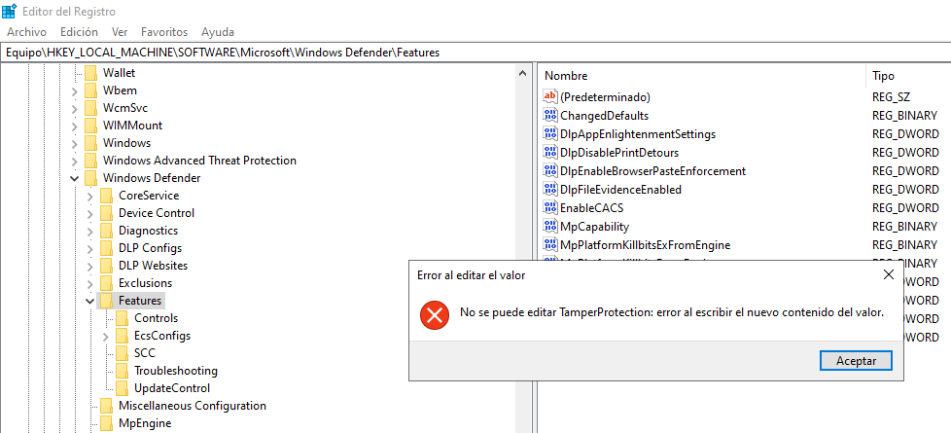Open the Favoritos menu
Screen dimensions: 951x433
162,32
